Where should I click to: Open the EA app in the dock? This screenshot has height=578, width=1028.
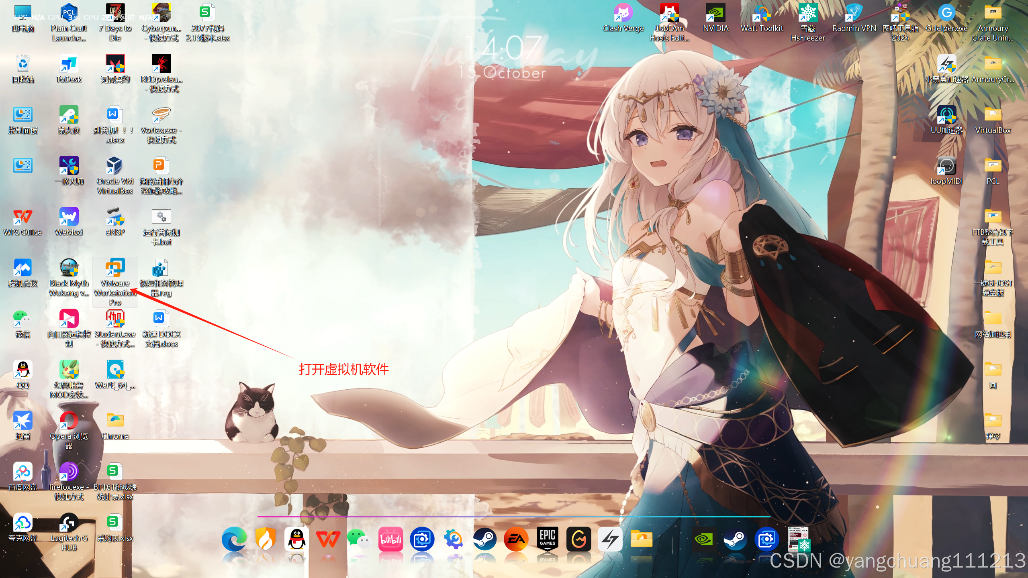516,539
